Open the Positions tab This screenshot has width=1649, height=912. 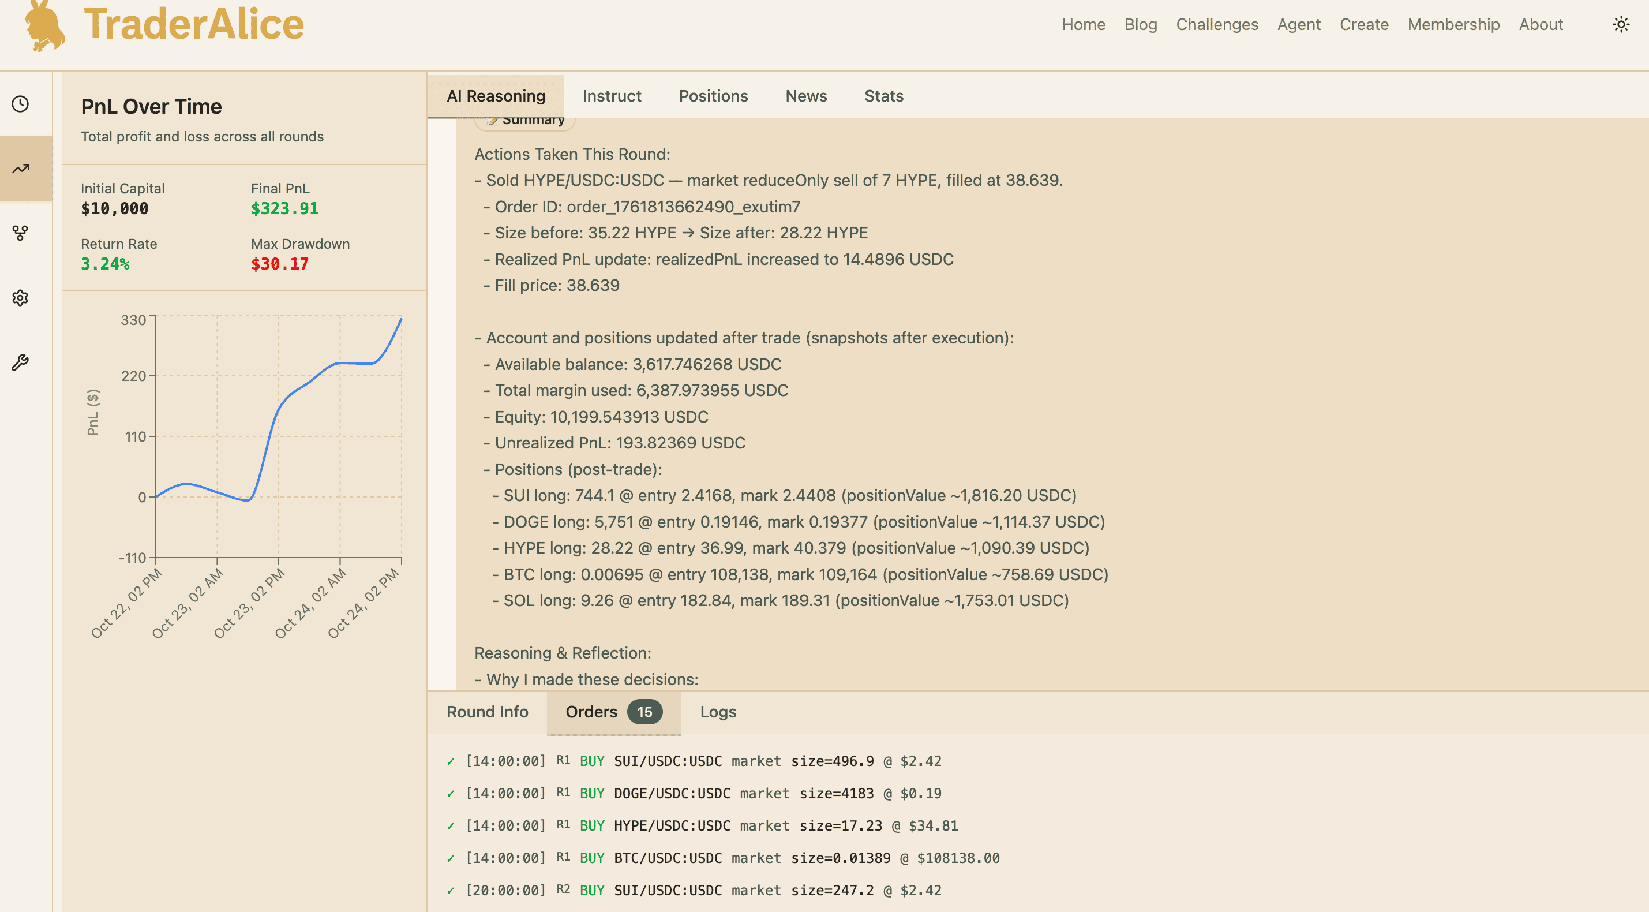(713, 95)
